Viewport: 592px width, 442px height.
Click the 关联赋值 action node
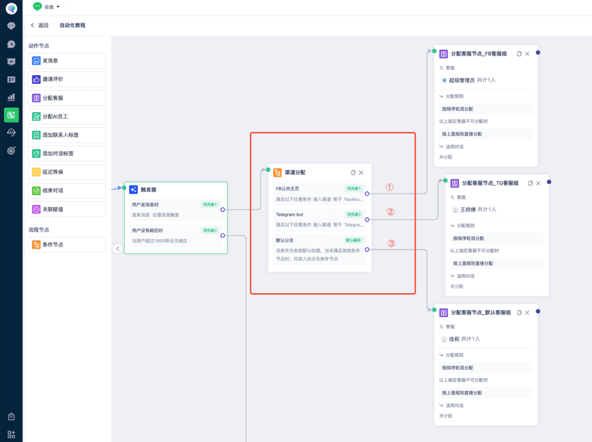[67, 209]
